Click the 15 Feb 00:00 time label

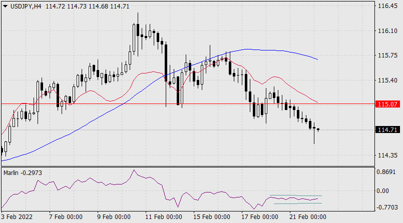pyautogui.click(x=212, y=217)
